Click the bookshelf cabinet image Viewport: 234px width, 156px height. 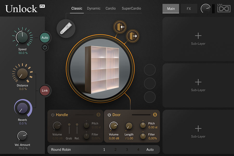102,70
